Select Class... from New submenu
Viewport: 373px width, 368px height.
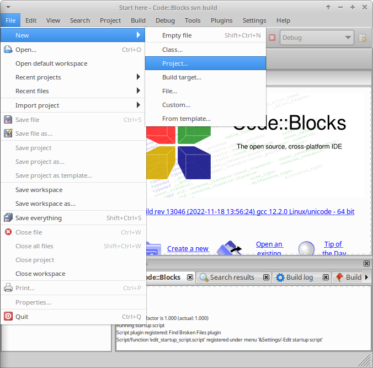(x=205, y=50)
